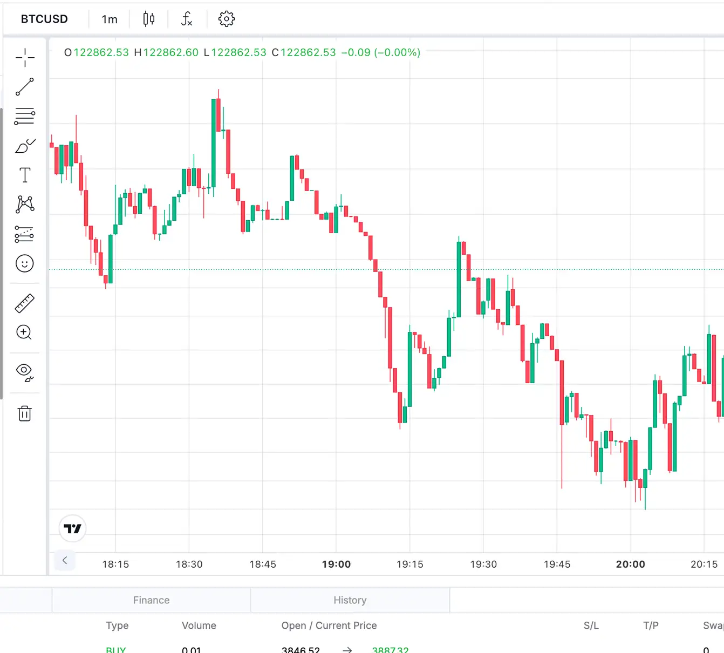Change the 1m timeframe interval
Image resolution: width=724 pixels, height=653 pixels.
(x=110, y=19)
